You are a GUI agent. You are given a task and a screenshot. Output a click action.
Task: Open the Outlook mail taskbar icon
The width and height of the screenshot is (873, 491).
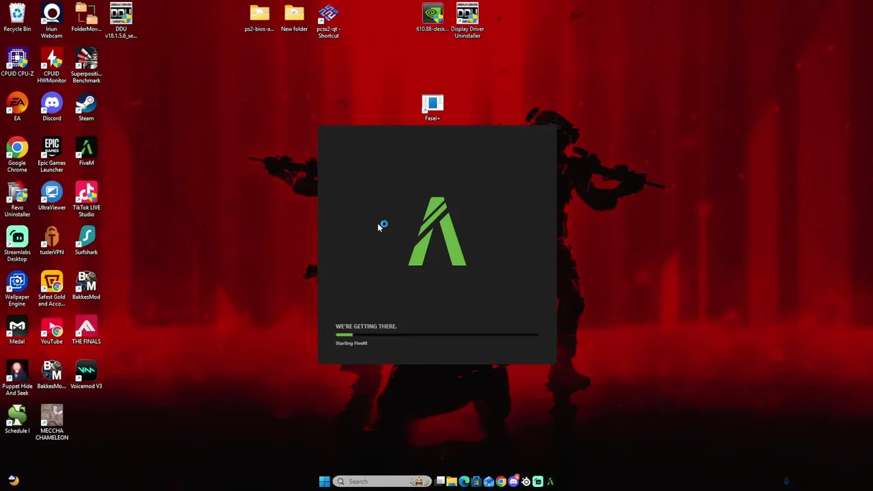tap(488, 481)
